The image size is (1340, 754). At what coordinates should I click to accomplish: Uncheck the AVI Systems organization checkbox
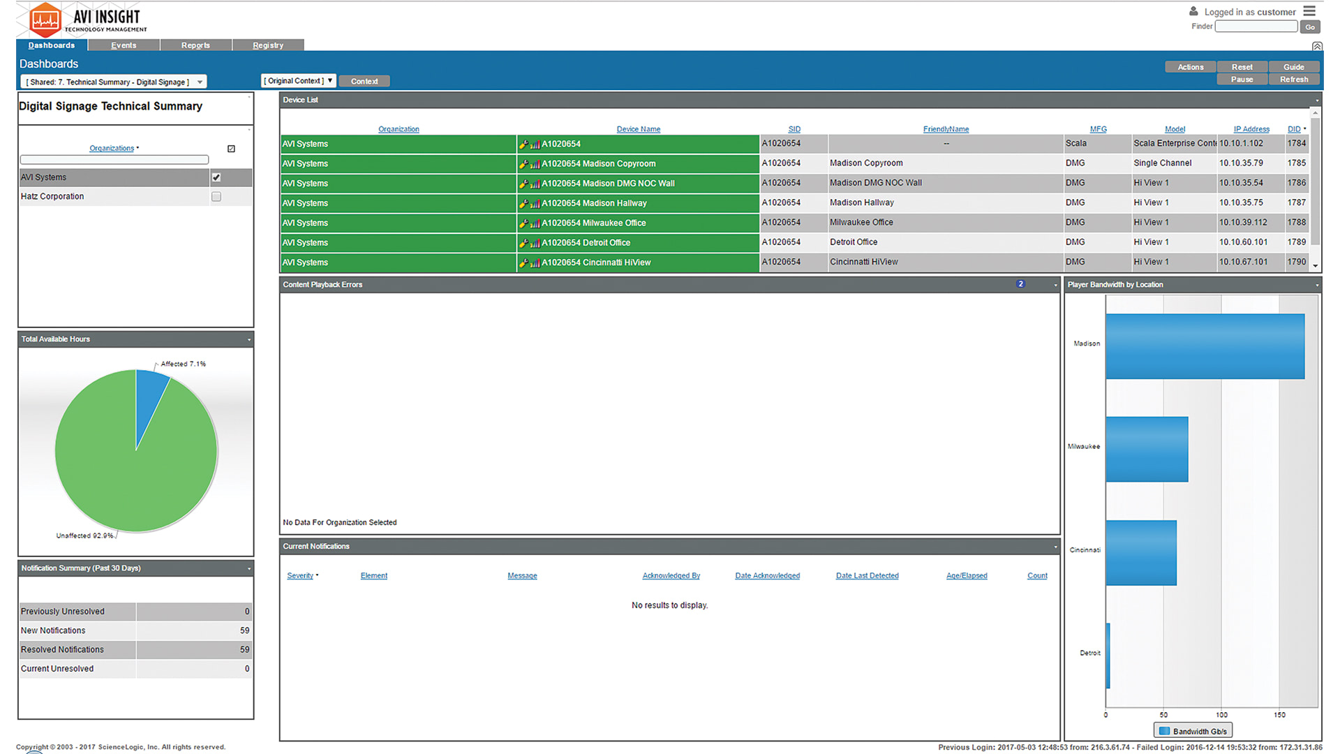216,177
